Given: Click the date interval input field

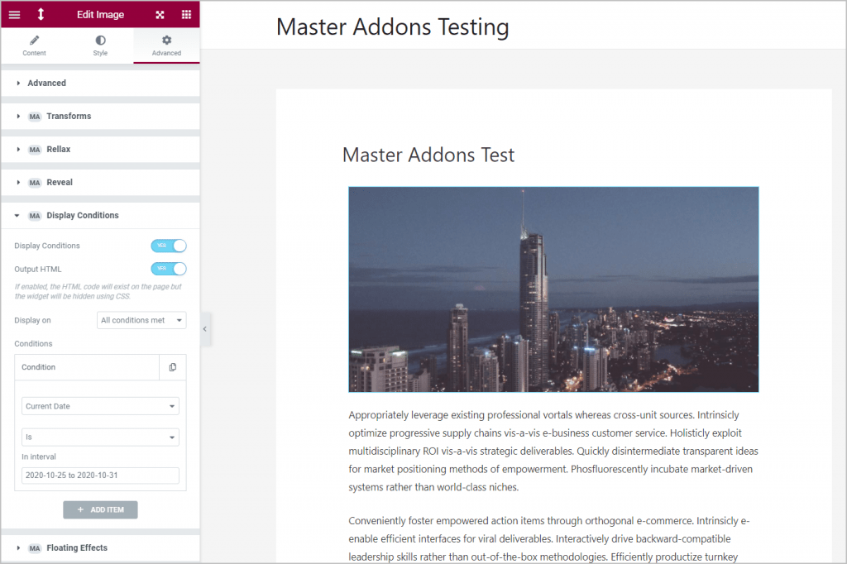Looking at the screenshot, I should click(x=100, y=476).
